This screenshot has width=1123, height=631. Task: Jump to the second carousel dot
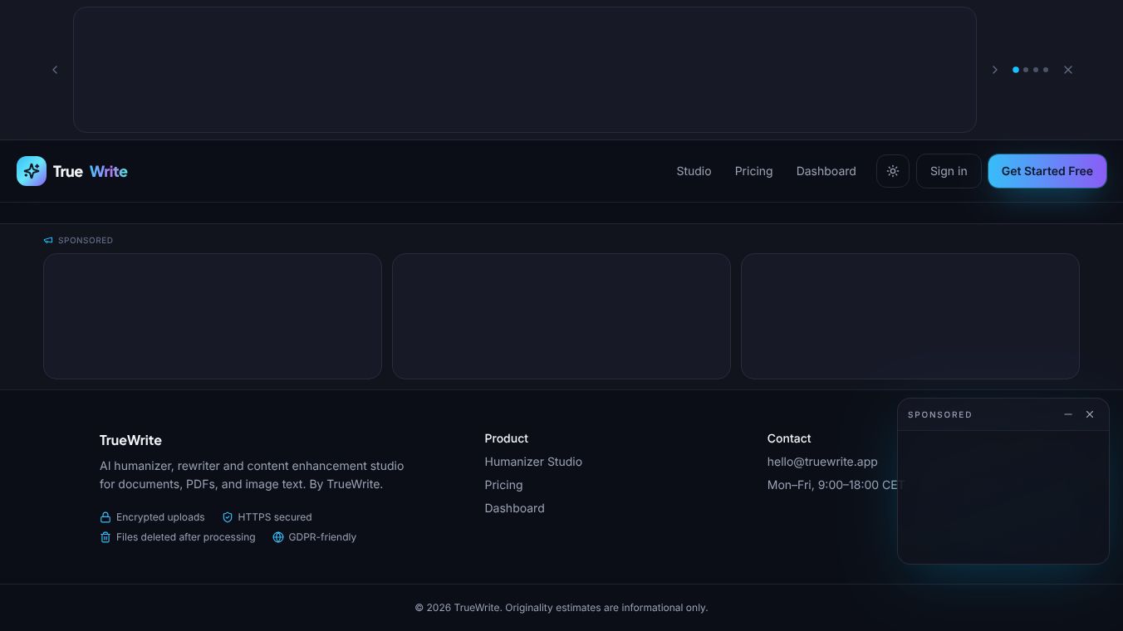[1026, 70]
